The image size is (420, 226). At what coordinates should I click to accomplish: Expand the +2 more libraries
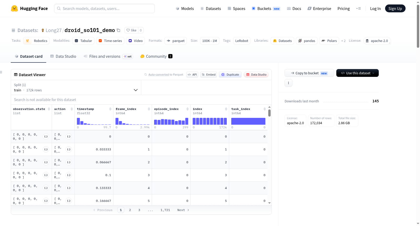[343, 41]
